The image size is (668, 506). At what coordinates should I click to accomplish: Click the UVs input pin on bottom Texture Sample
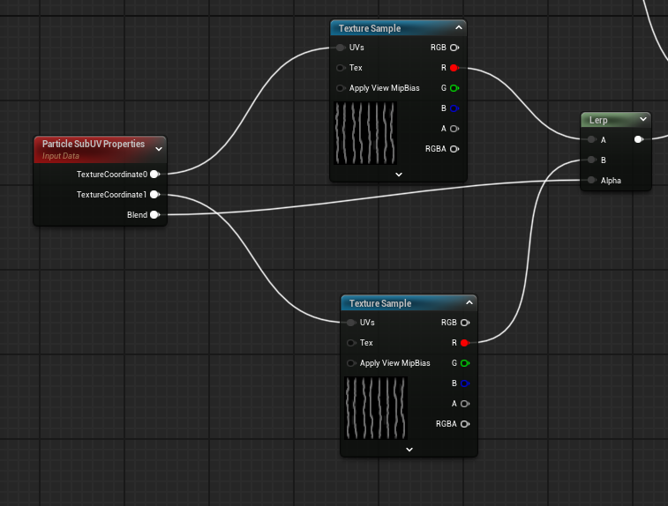pos(351,323)
